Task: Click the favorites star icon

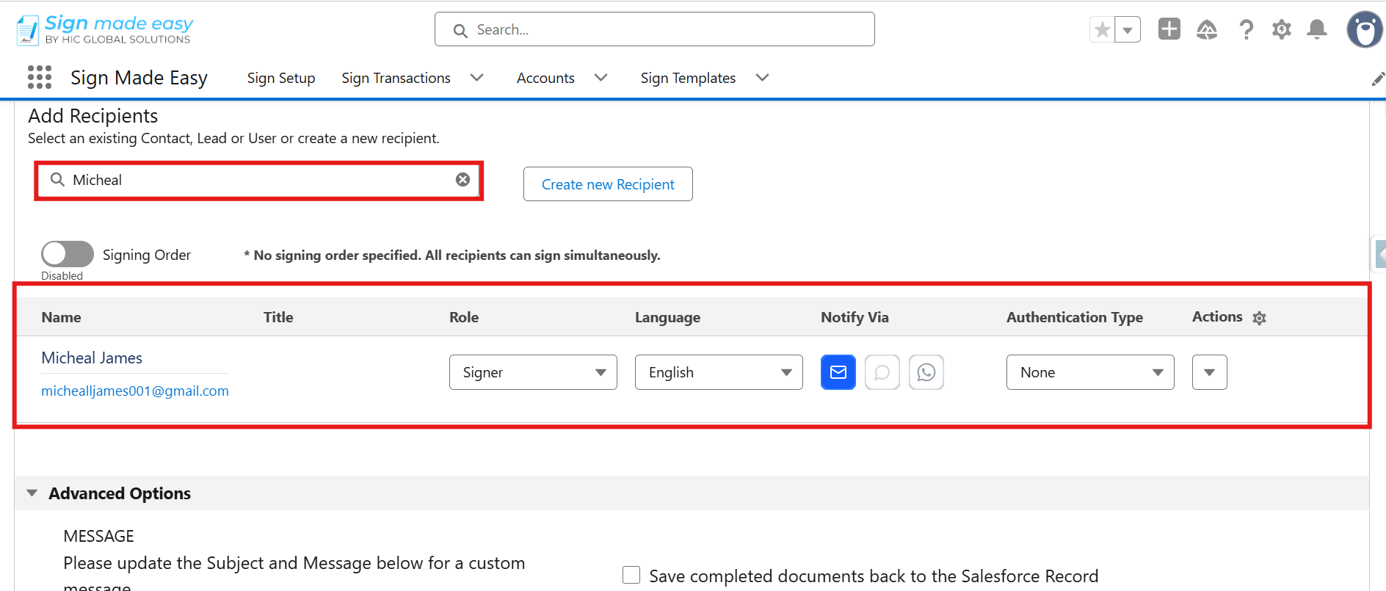Action: [1102, 29]
